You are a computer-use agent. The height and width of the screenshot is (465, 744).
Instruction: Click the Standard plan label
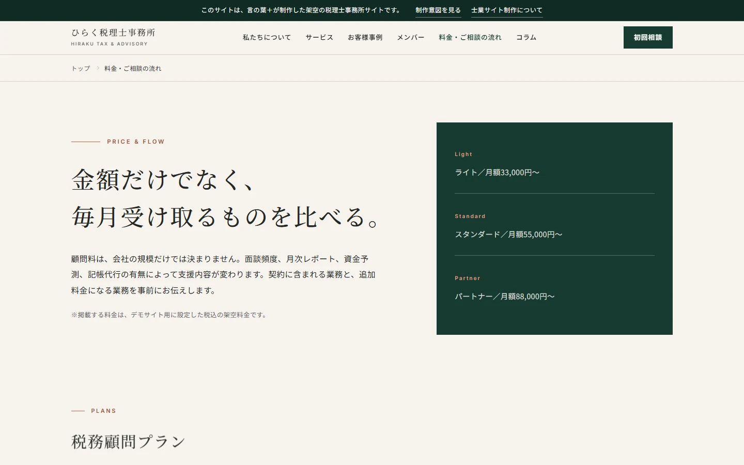coord(470,216)
